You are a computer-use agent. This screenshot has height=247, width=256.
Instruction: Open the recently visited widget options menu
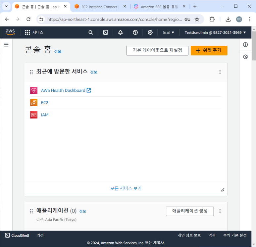(x=220, y=72)
